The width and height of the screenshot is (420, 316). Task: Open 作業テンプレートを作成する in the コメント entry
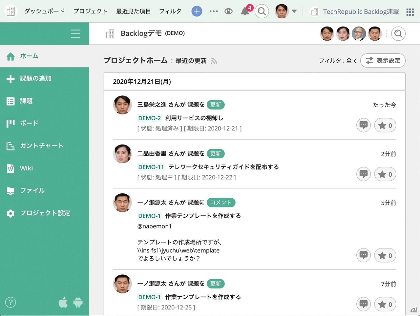pos(203,216)
